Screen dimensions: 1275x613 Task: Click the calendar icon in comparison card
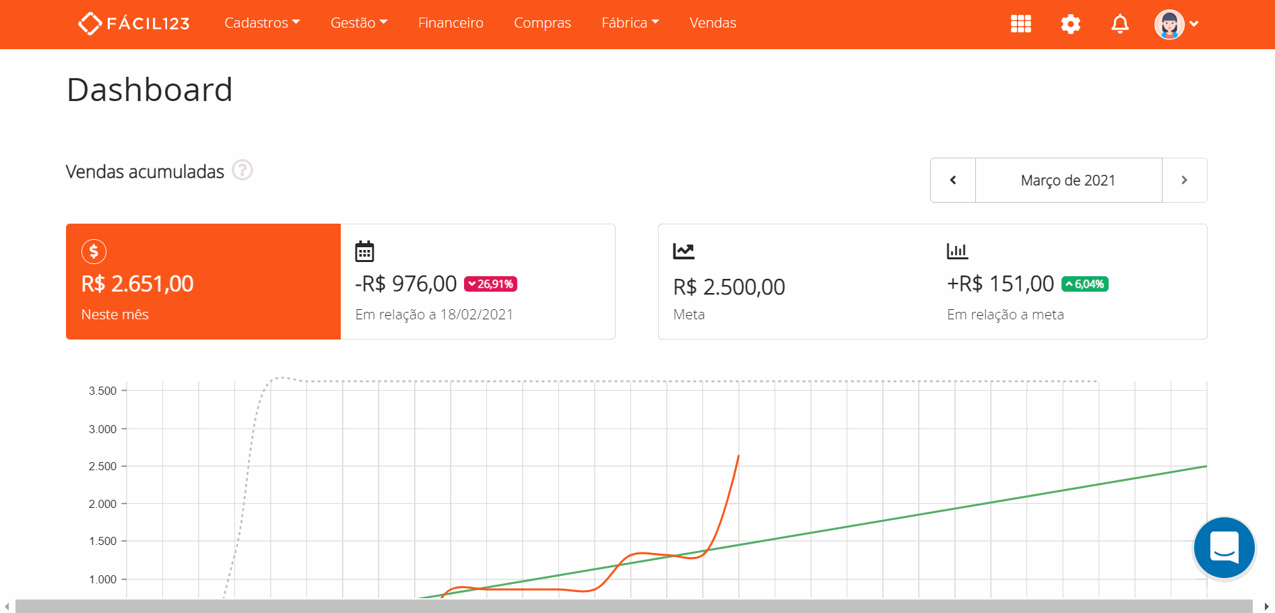coord(364,251)
